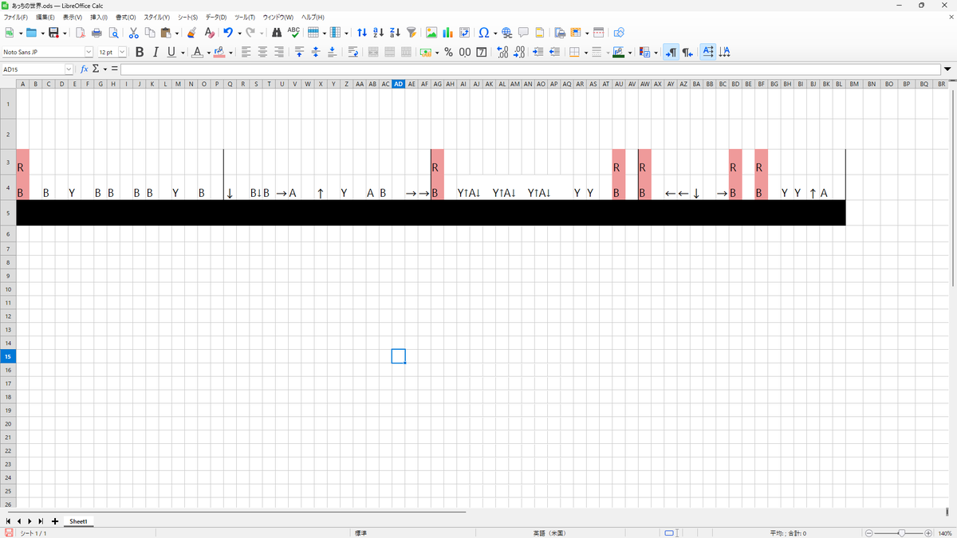957x538 pixels.
Task: Expand the formula bar
Action: 948,69
